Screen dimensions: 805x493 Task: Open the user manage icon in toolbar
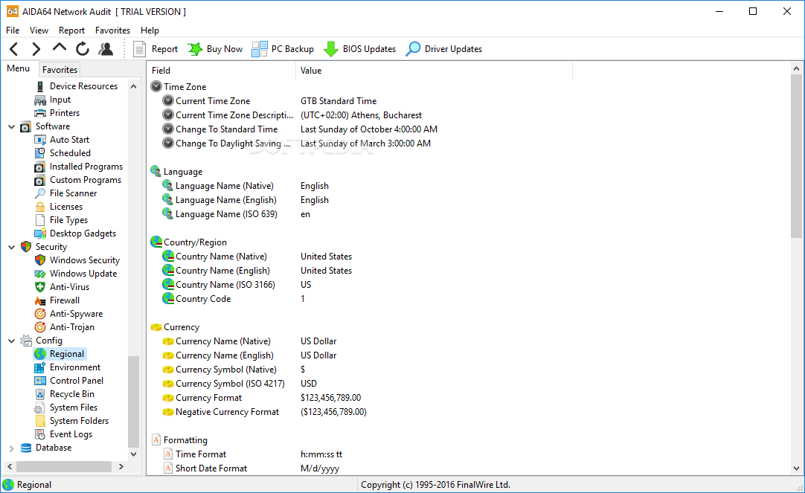coord(106,49)
